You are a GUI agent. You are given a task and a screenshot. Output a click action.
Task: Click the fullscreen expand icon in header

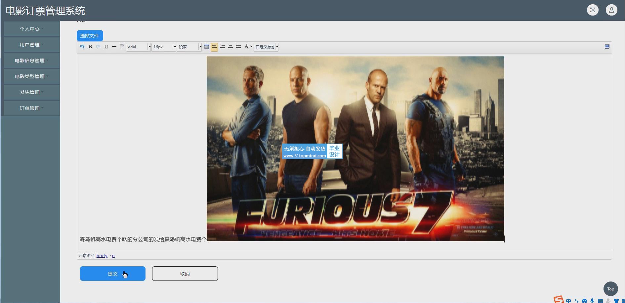click(593, 10)
